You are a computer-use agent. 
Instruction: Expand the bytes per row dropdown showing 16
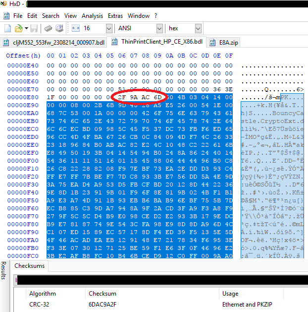tap(108, 29)
